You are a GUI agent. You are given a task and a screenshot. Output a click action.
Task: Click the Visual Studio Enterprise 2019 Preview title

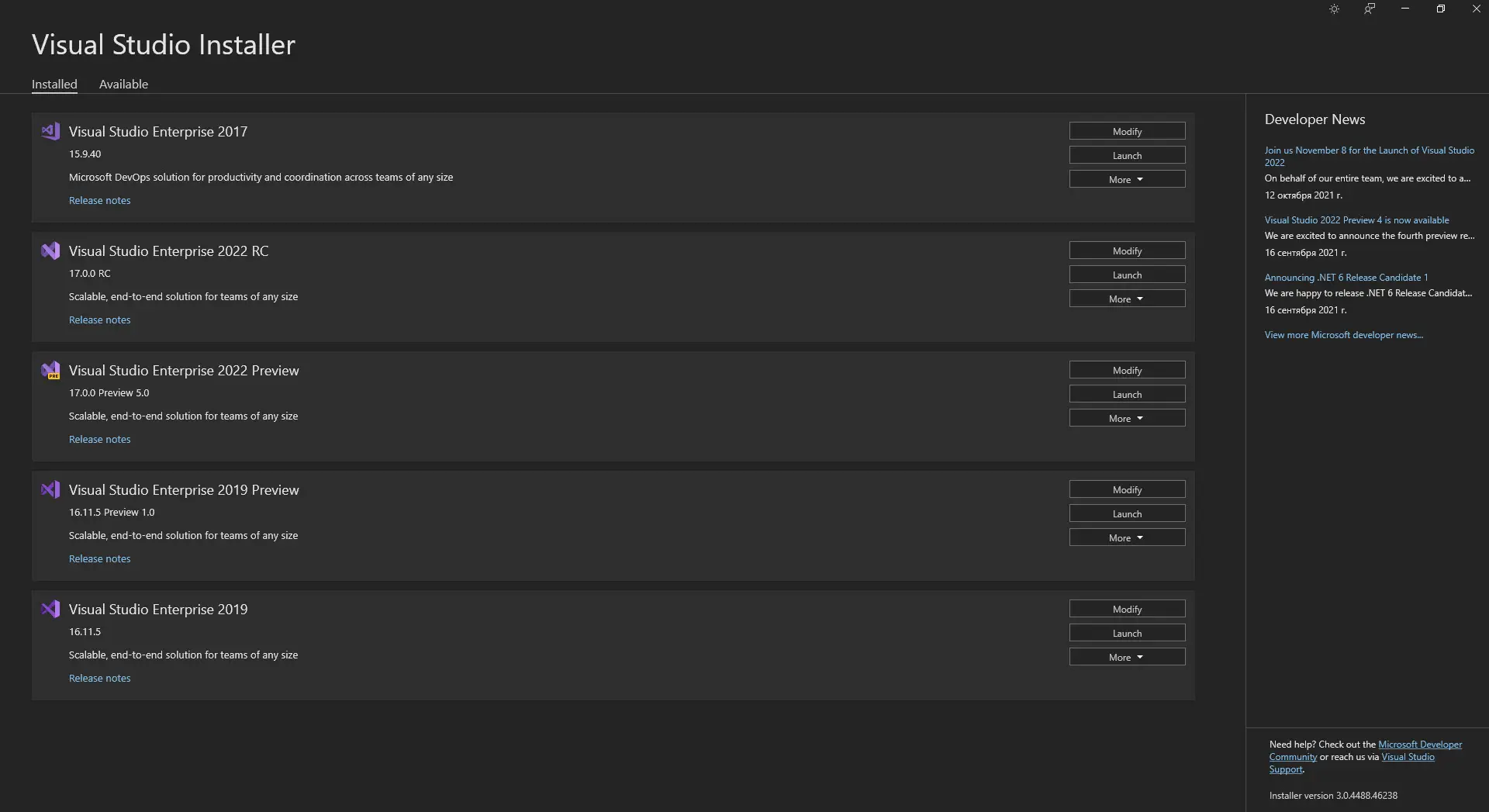point(184,489)
